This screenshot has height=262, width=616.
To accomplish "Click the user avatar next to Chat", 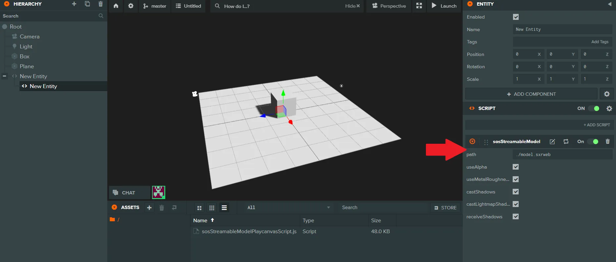I will coord(159,192).
